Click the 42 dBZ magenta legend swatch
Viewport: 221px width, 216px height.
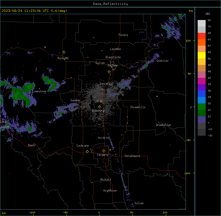coord(202,81)
